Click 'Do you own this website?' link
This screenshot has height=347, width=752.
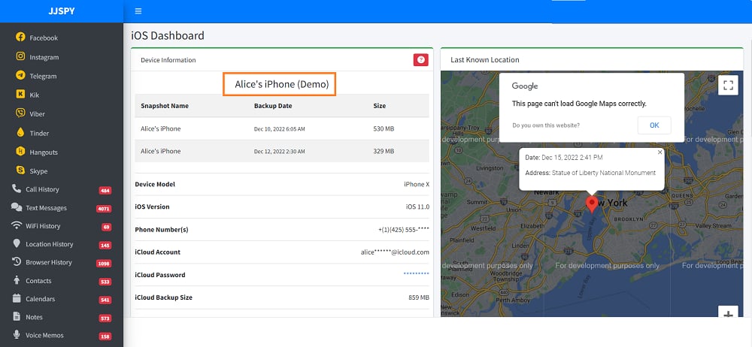[x=546, y=125]
